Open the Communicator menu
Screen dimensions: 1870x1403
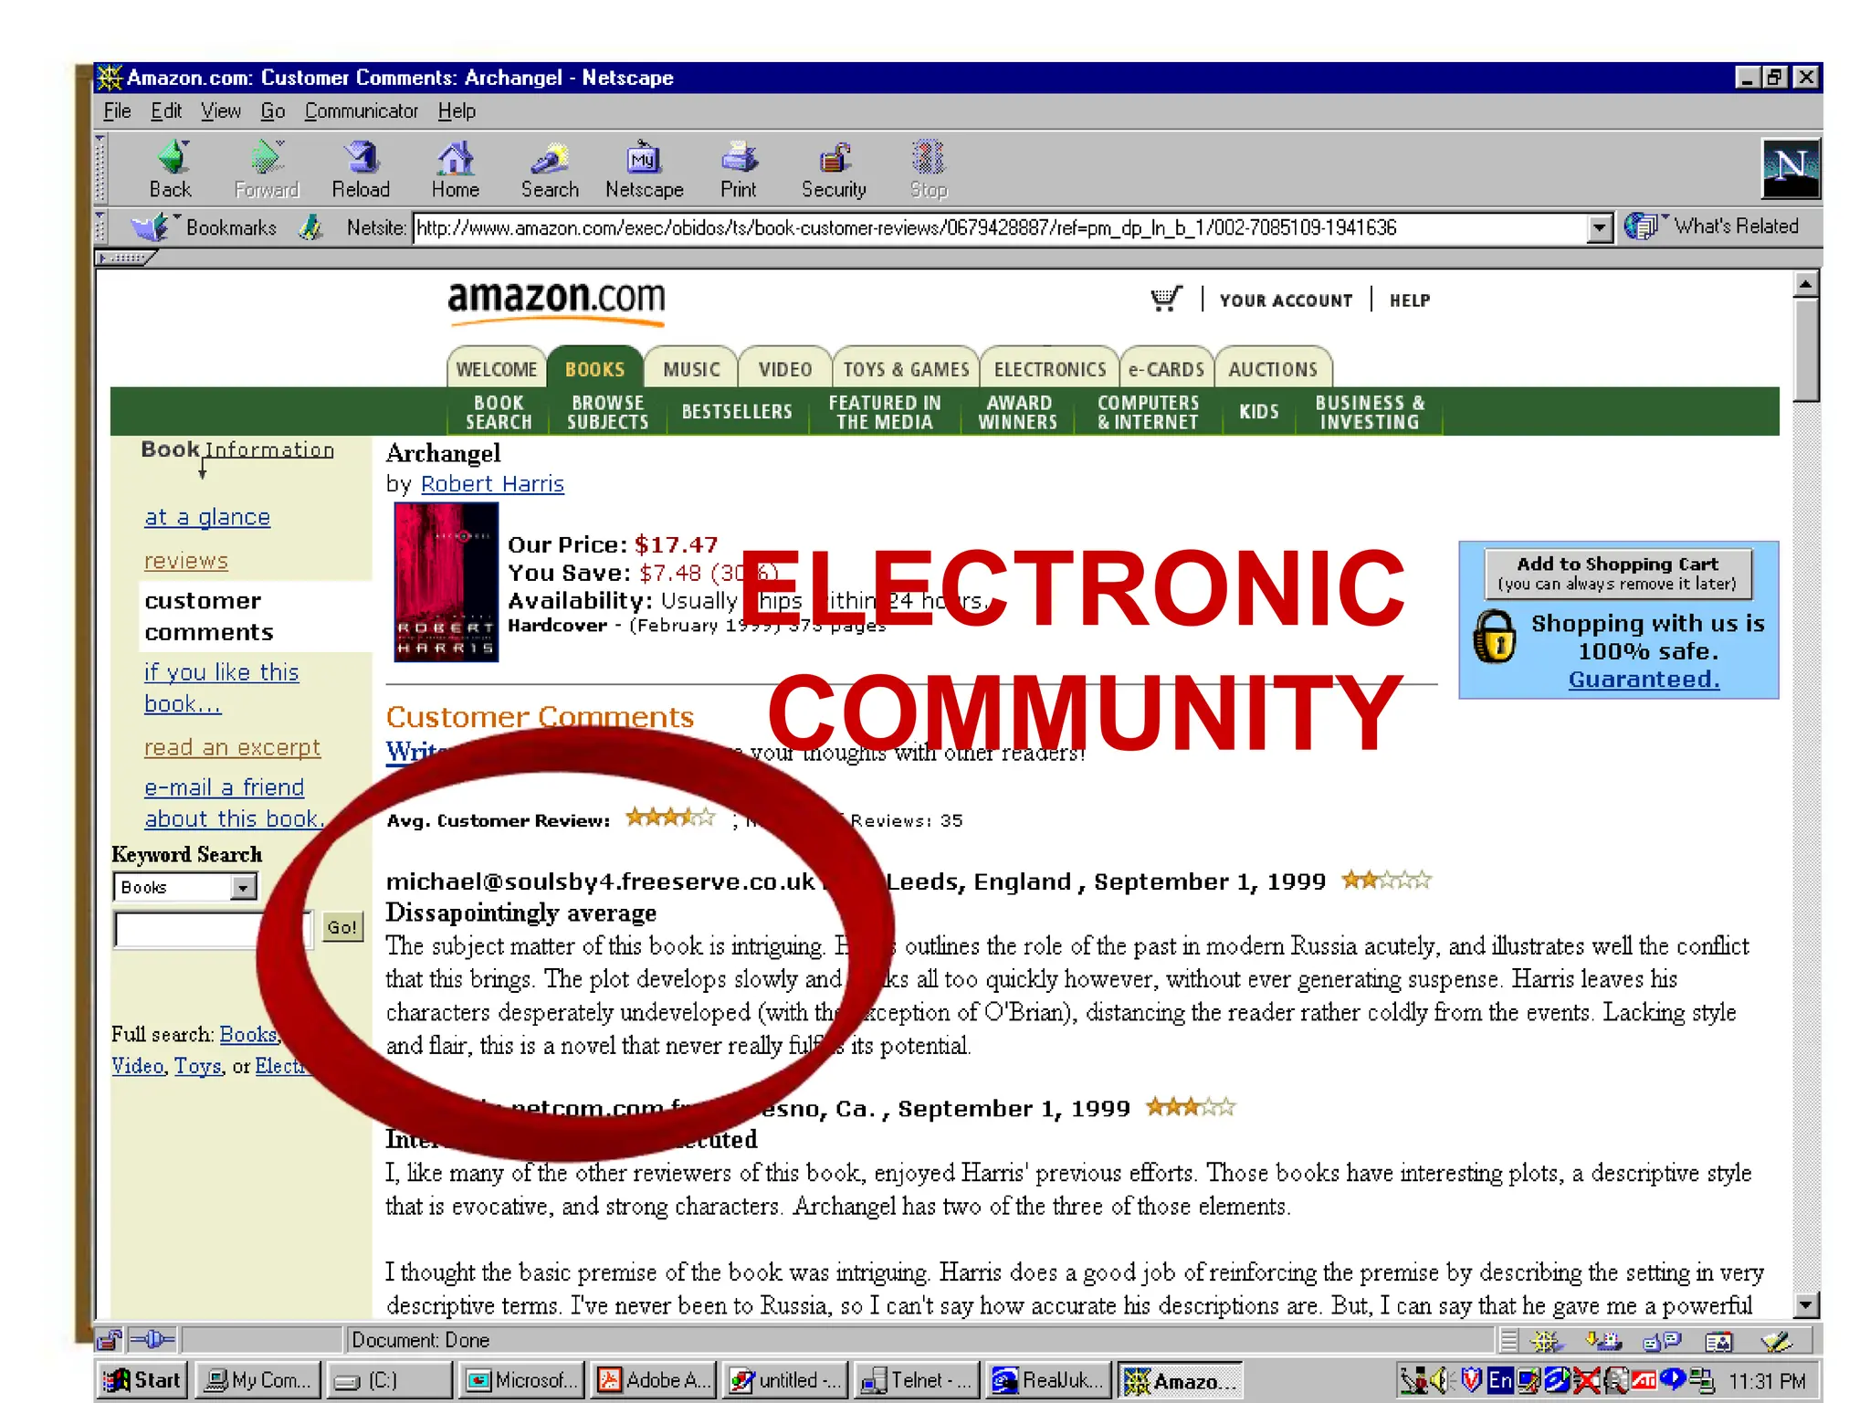(x=362, y=111)
